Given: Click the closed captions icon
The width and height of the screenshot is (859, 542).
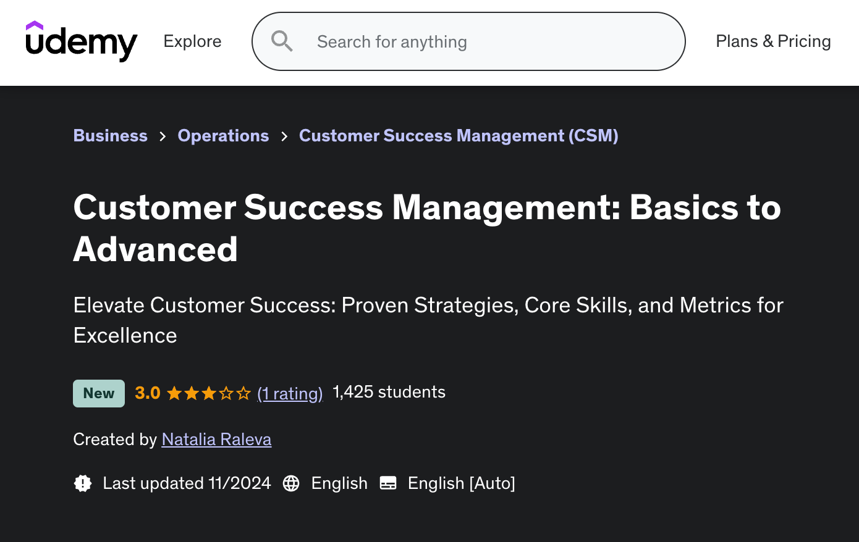Looking at the screenshot, I should pyautogui.click(x=388, y=483).
